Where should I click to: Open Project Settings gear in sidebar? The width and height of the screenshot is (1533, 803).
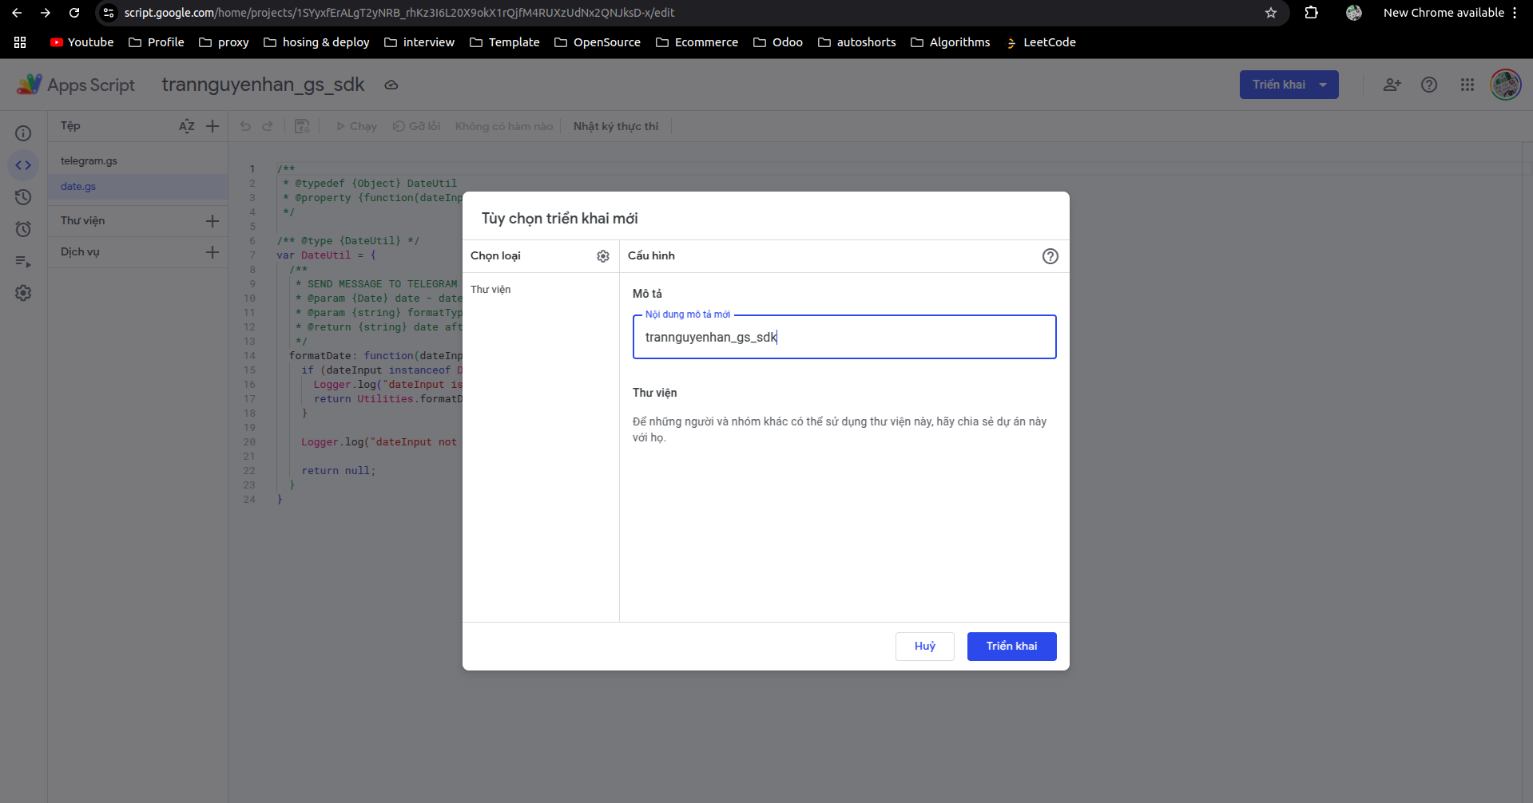[23, 293]
